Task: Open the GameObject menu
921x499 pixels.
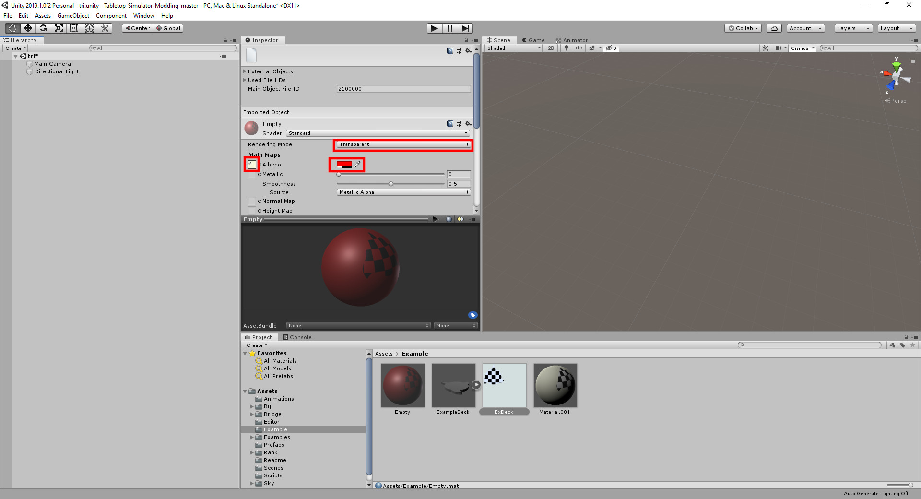Action: click(73, 16)
